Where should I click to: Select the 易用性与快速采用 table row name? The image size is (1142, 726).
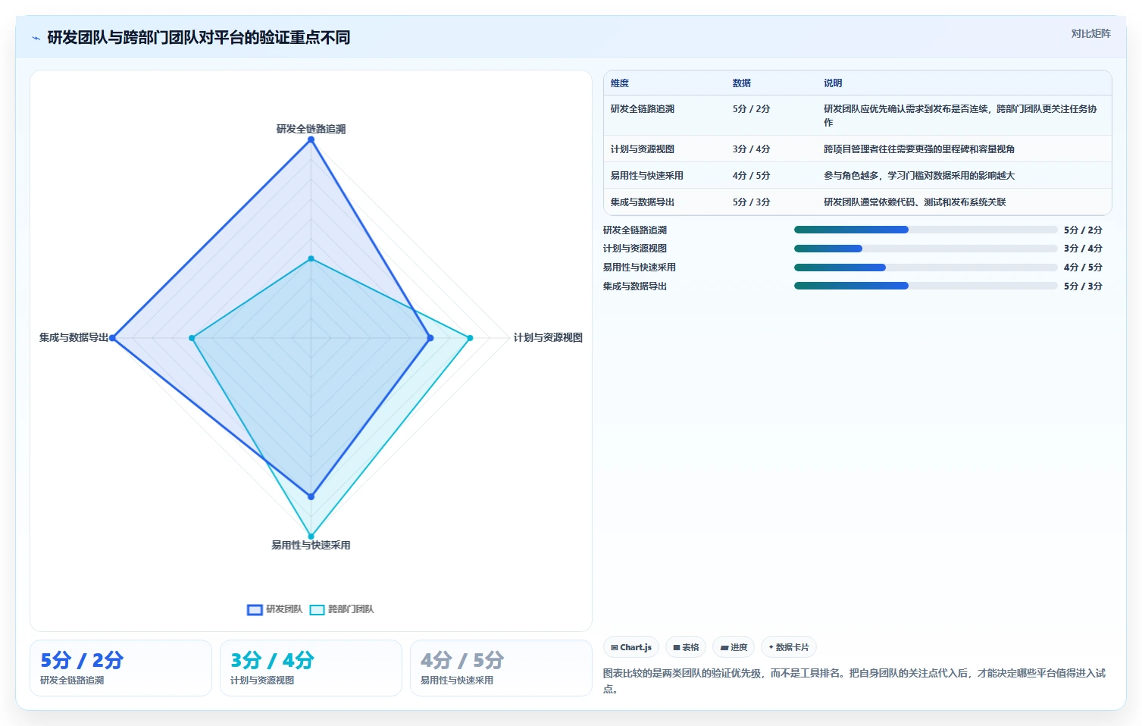pos(647,176)
